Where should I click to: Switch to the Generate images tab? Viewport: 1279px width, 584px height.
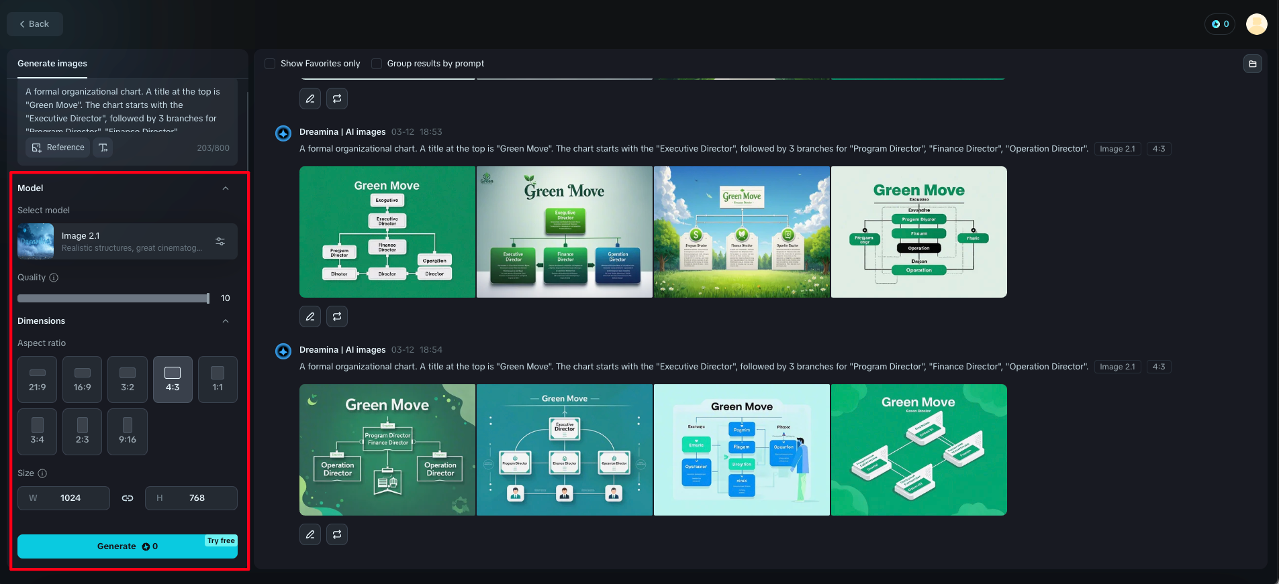coord(52,64)
